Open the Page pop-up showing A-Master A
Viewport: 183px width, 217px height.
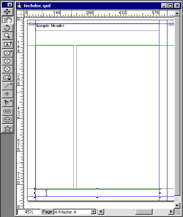(x=75, y=212)
